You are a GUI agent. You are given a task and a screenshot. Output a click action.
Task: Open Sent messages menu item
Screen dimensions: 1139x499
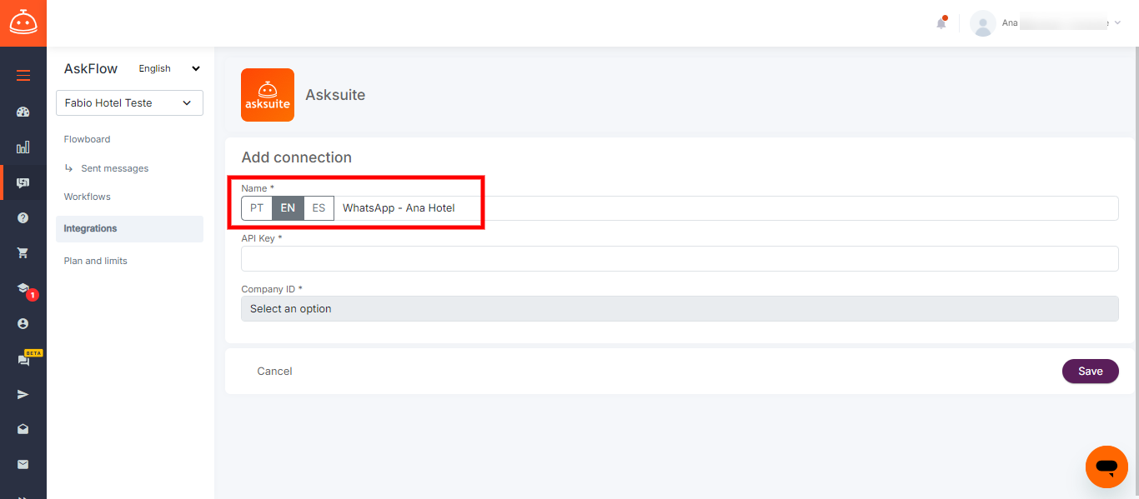coord(114,168)
